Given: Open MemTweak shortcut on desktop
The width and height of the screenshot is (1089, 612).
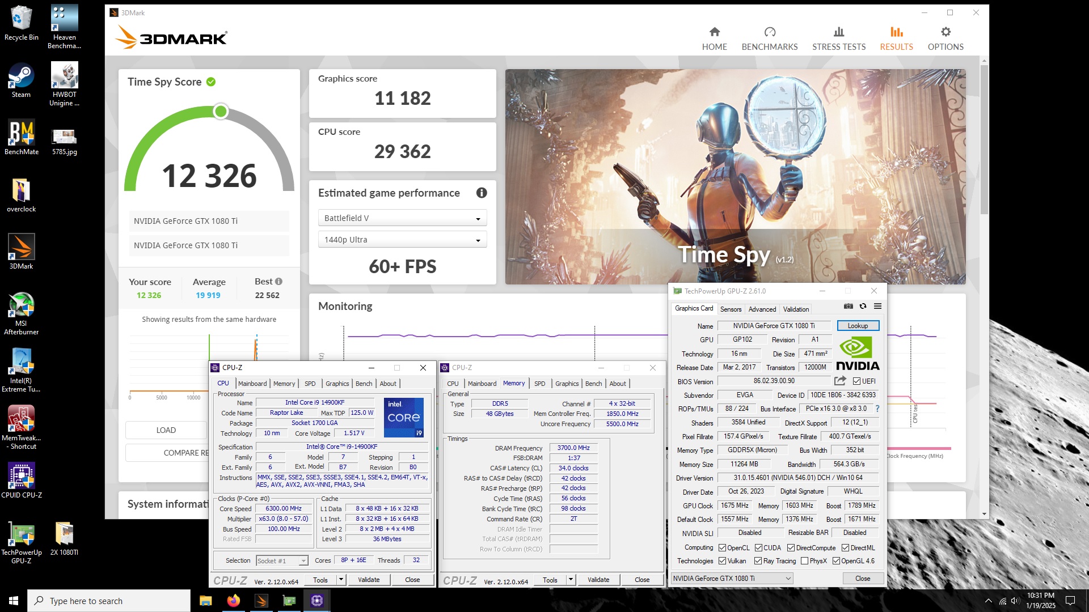Looking at the screenshot, I should [22, 428].
